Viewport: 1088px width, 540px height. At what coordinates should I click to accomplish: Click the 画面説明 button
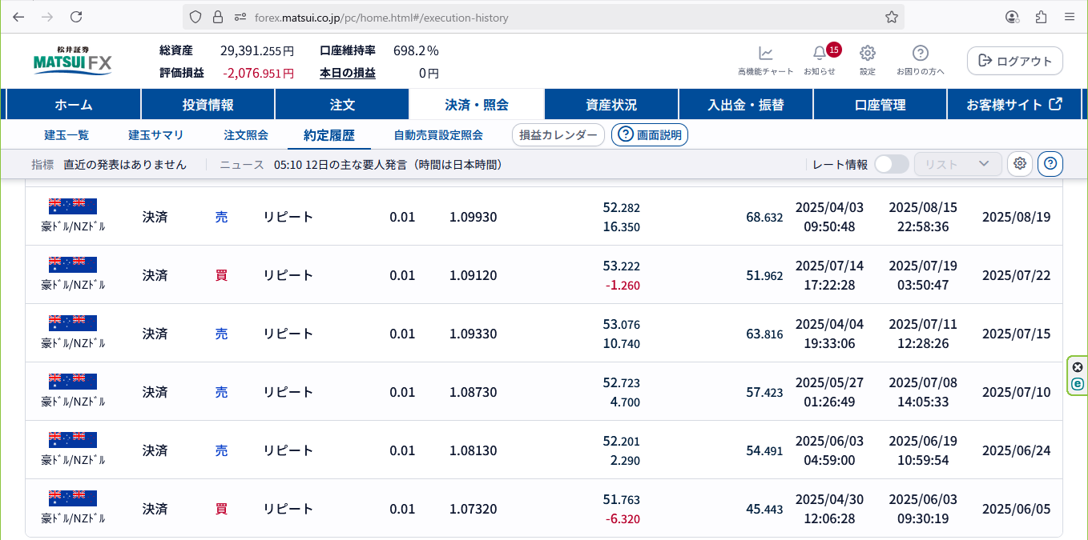click(x=650, y=135)
